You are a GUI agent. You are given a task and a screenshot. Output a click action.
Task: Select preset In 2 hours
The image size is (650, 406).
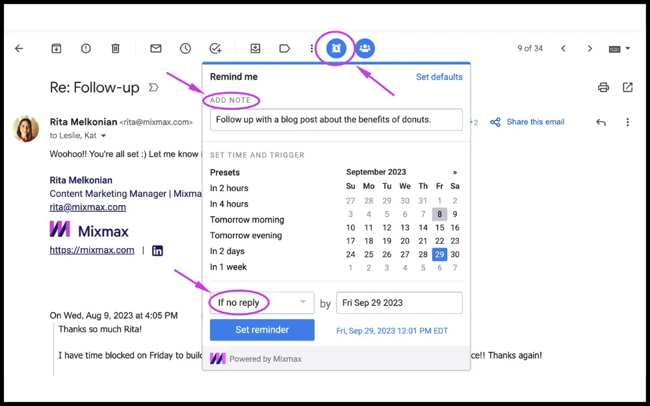[229, 188]
